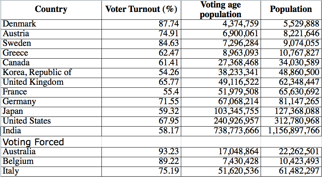Select the Greece row label

pyautogui.click(x=15, y=53)
